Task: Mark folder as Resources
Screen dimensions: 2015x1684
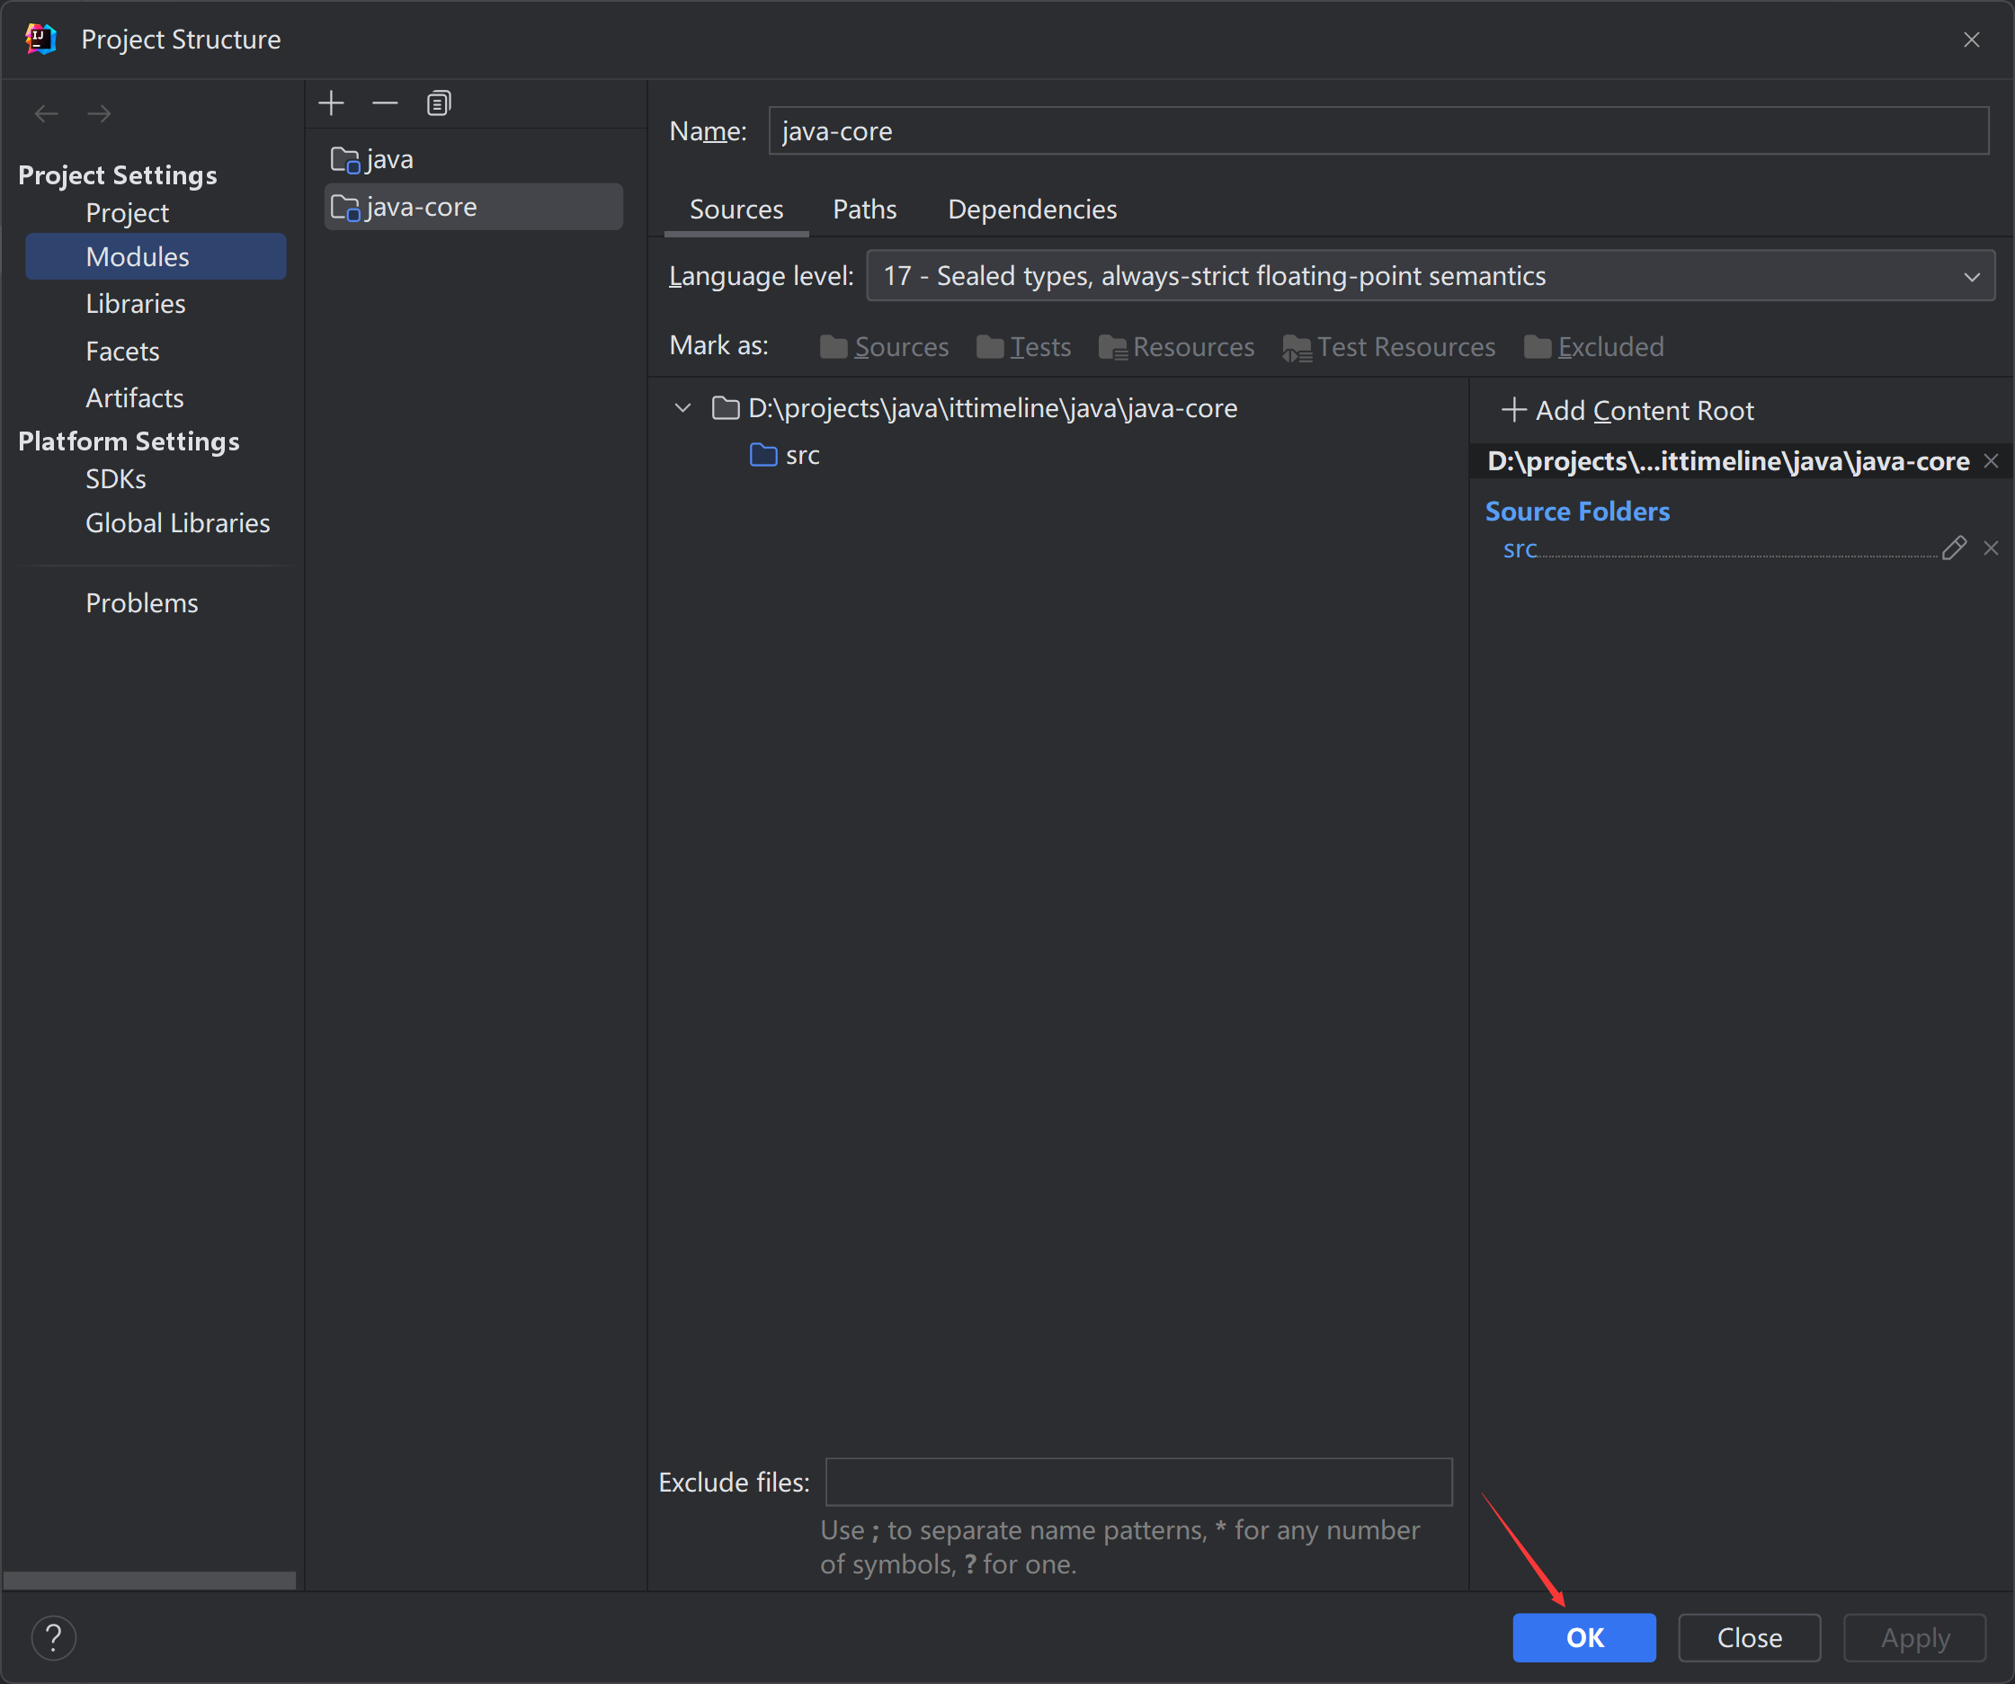Action: click(x=1176, y=346)
